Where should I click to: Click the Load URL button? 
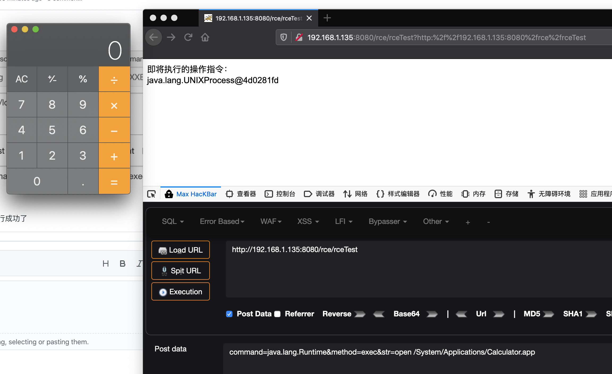(180, 250)
